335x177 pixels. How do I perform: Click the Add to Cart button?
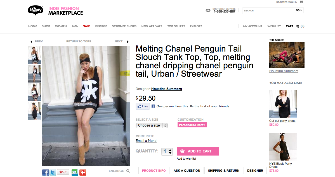click(198, 151)
